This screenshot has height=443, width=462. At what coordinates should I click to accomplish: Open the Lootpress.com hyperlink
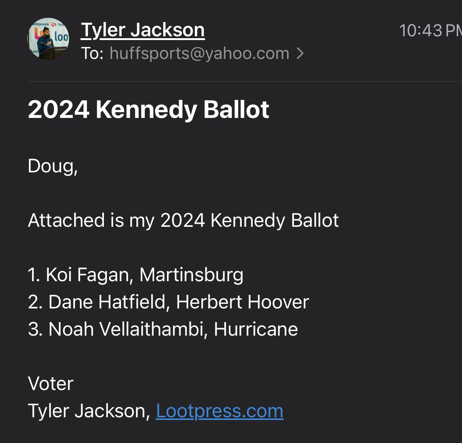point(219,411)
